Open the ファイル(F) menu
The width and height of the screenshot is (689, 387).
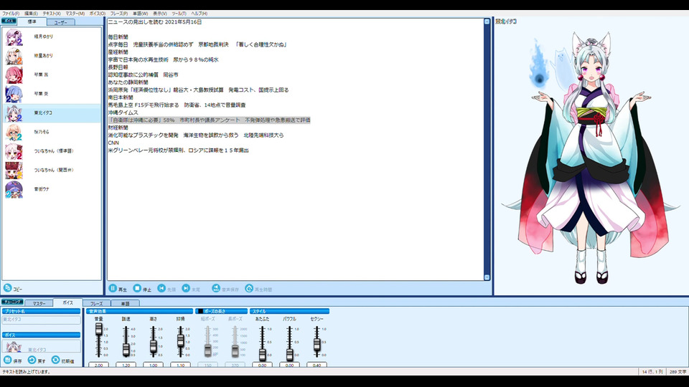[x=11, y=14]
